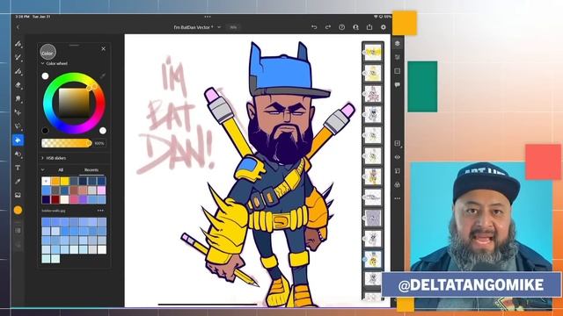Click the layer mask icon below eye

[x=398, y=171]
